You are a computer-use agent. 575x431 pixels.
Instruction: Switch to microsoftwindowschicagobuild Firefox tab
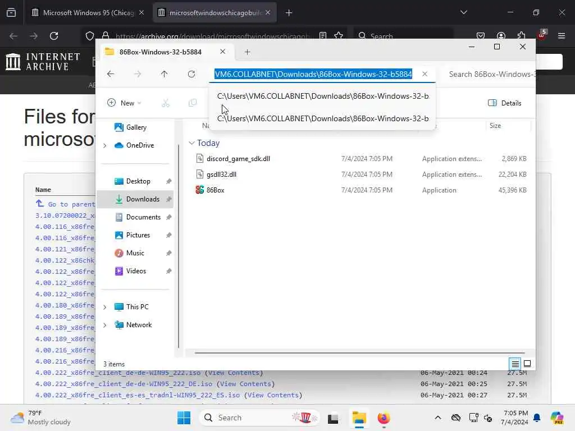(x=215, y=13)
